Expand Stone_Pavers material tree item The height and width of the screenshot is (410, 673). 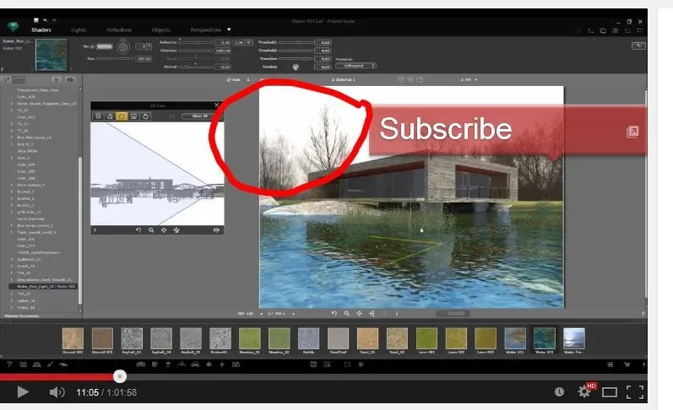tap(12, 103)
